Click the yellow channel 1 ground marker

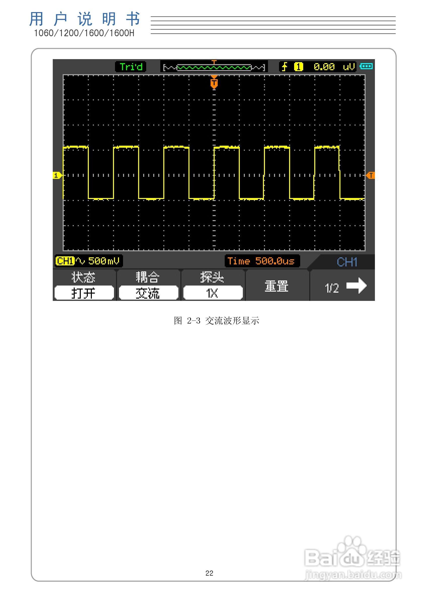click(x=57, y=175)
